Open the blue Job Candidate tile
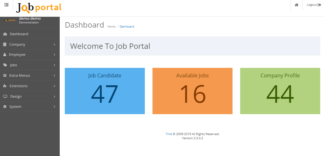The height and width of the screenshot is (156, 324). [x=105, y=91]
